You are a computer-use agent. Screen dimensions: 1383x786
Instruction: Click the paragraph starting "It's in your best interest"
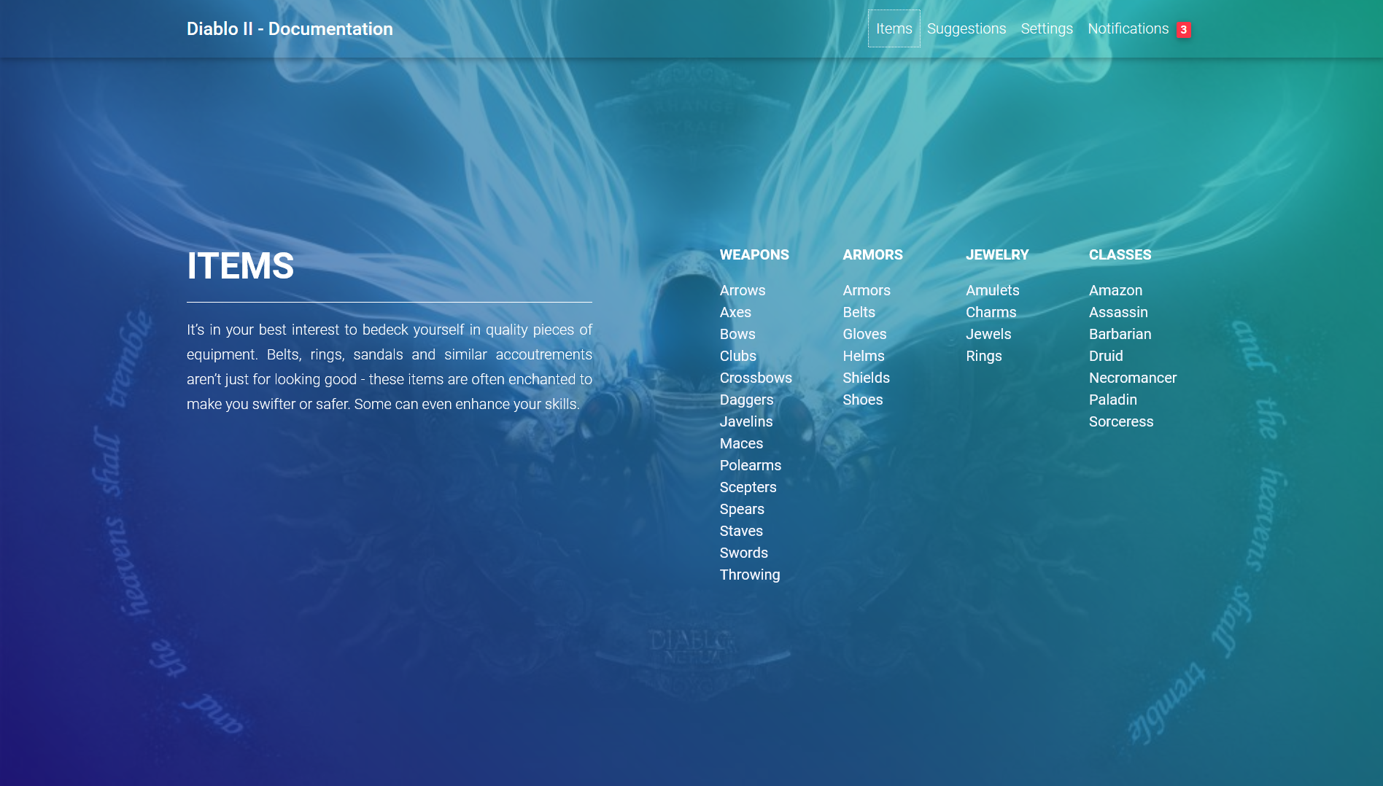coord(390,367)
